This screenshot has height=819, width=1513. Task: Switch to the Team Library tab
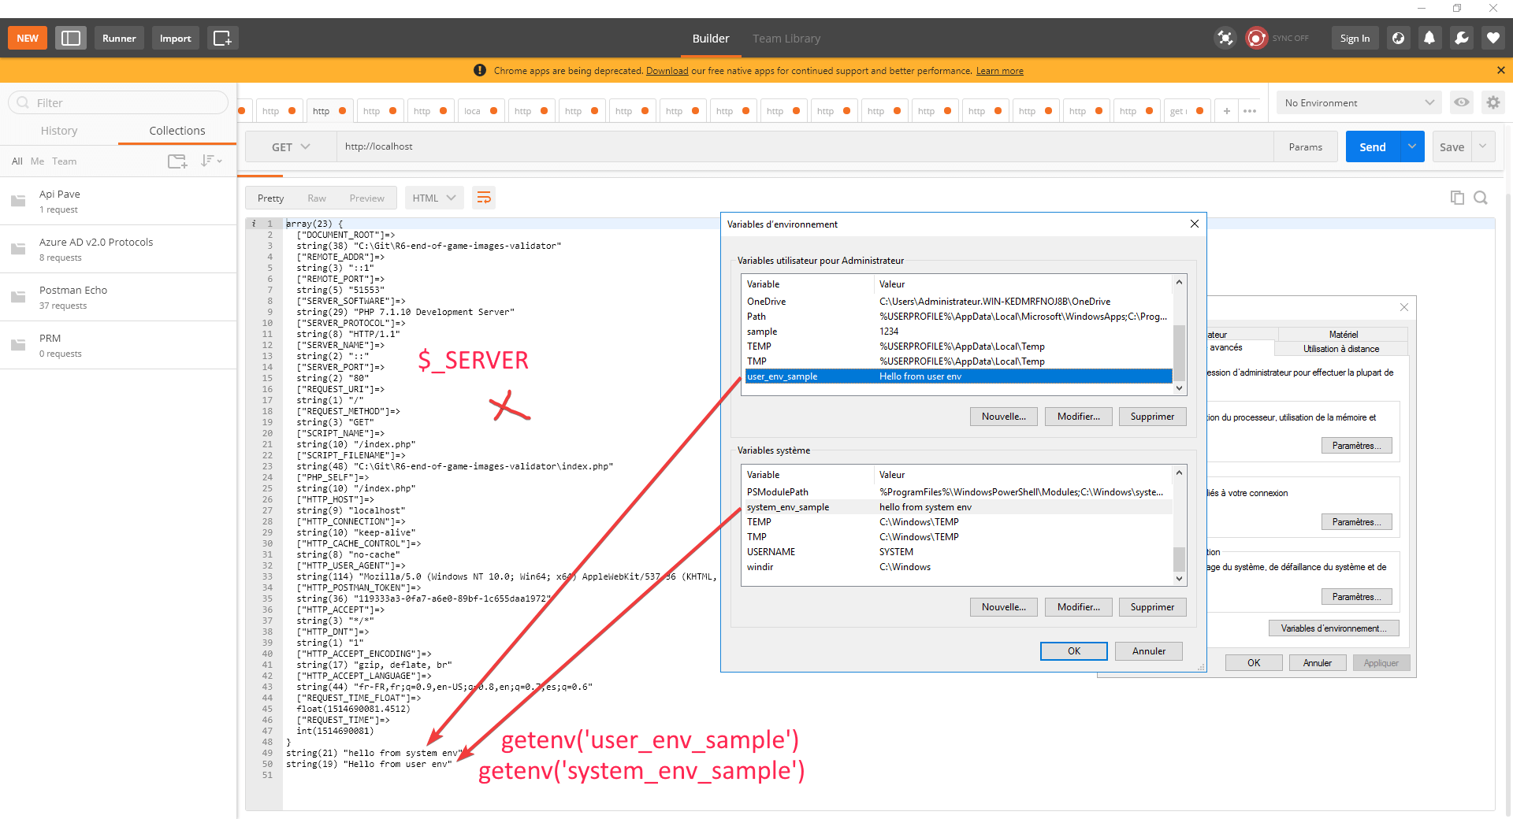point(786,38)
